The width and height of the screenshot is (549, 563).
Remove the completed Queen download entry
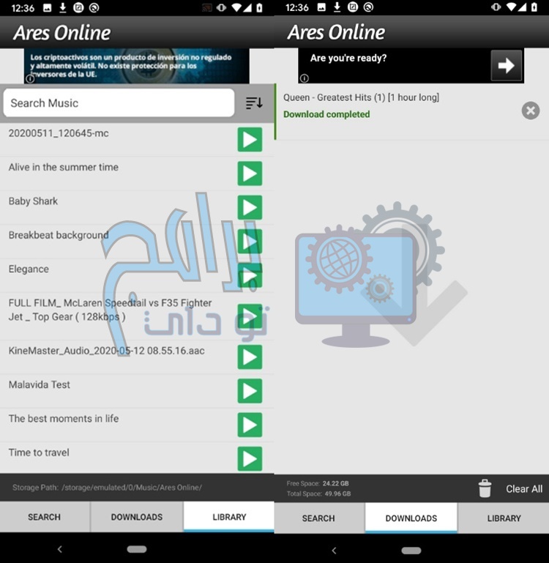point(531,111)
